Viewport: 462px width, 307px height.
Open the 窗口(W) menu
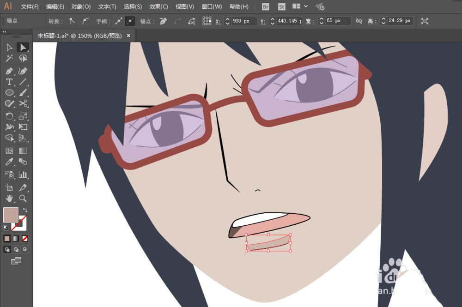(x=212, y=6)
